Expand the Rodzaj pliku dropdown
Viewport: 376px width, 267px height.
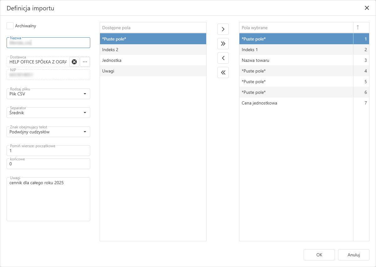tap(85, 94)
